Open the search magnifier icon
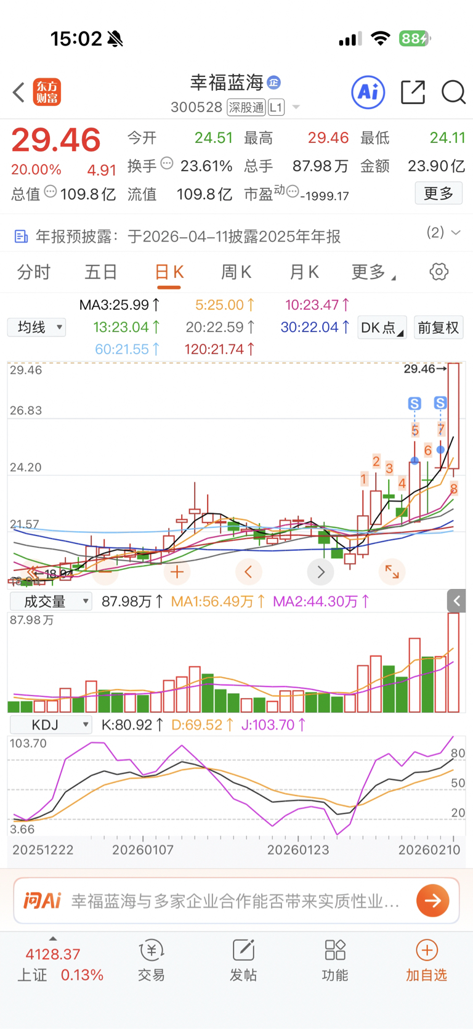The width and height of the screenshot is (473, 1029). pyautogui.click(x=453, y=92)
